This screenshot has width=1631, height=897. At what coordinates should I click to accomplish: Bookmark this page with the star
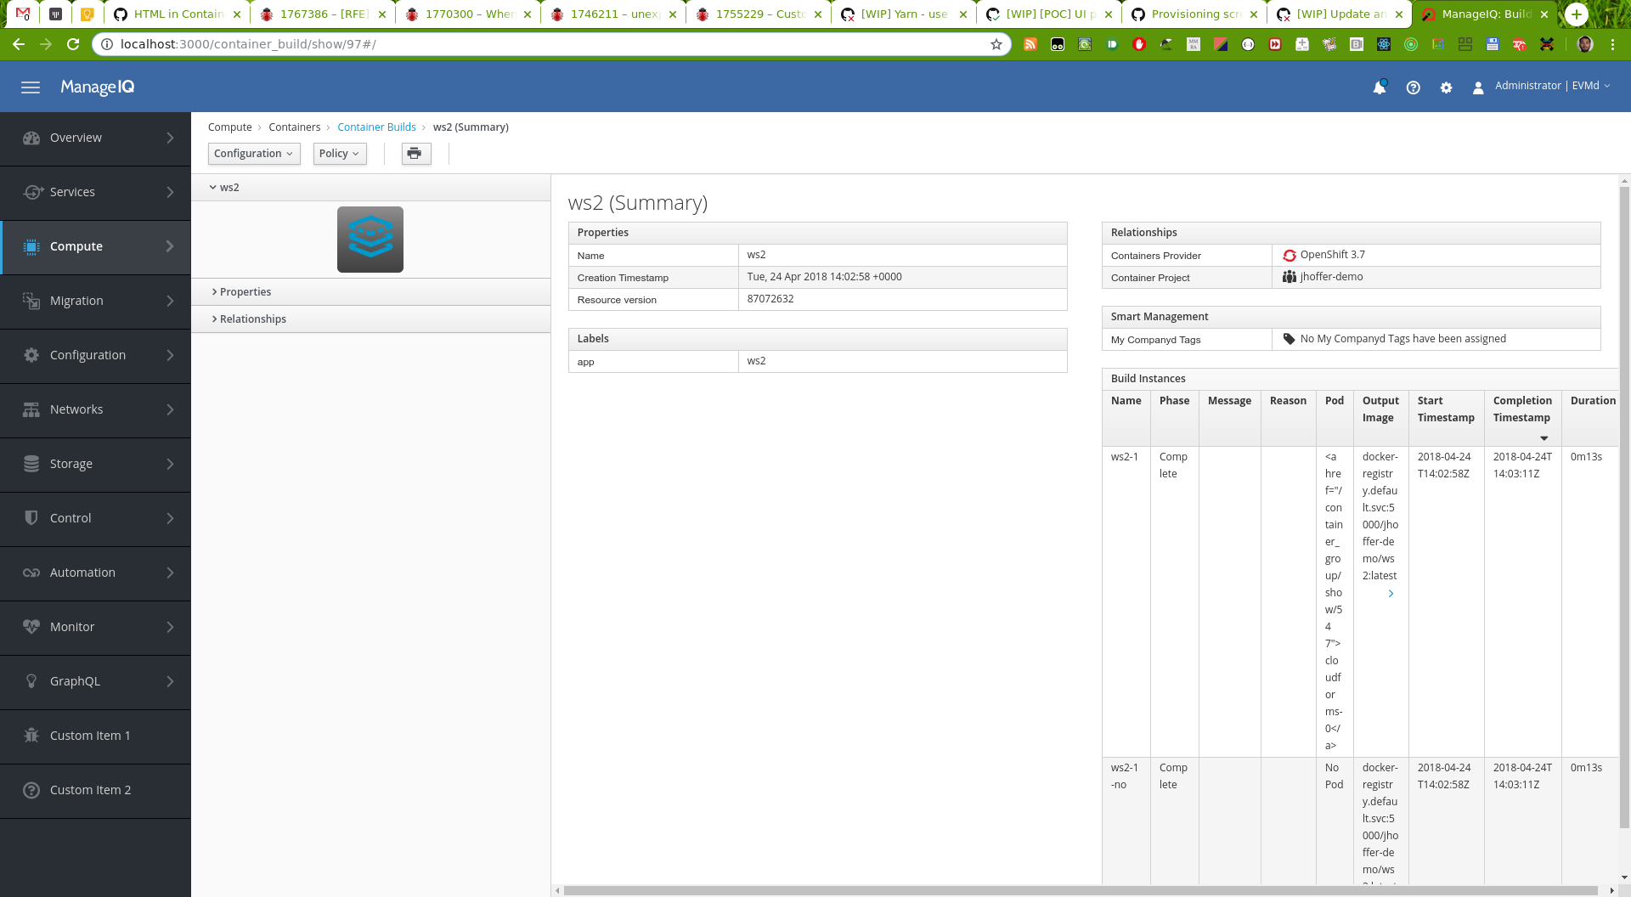click(x=996, y=44)
